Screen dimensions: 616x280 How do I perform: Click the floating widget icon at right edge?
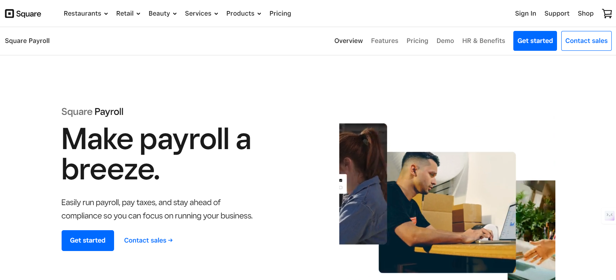click(x=609, y=215)
